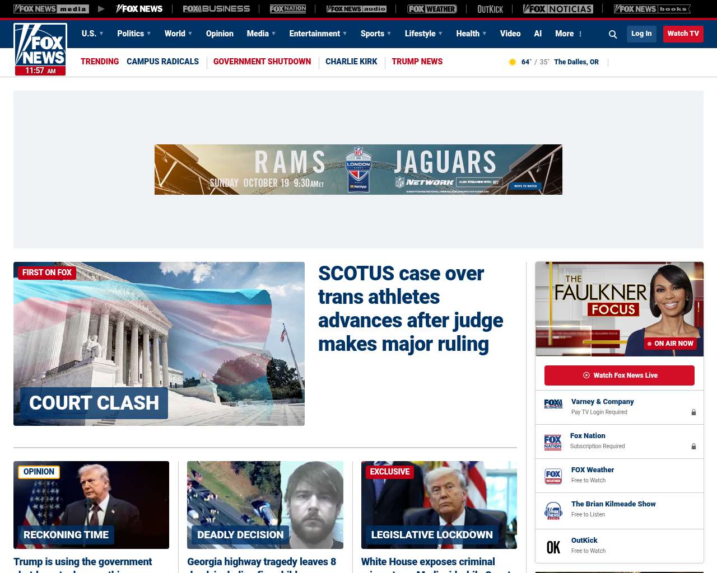Open trending topic Government Shutdown
717x573 pixels.
[x=262, y=62]
